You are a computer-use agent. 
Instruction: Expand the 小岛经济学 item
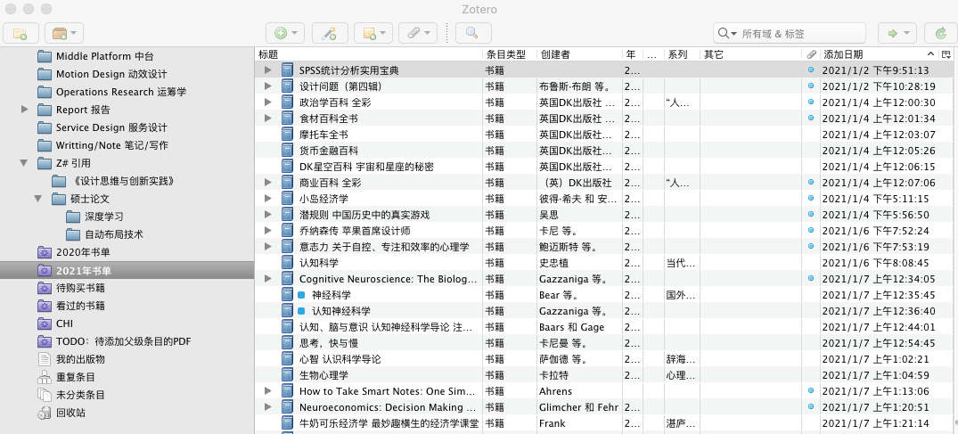click(267, 199)
